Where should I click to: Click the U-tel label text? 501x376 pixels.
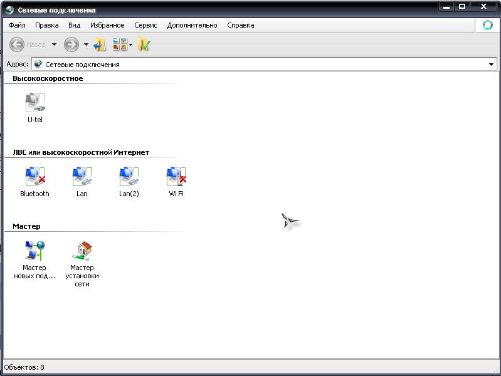[x=35, y=120]
